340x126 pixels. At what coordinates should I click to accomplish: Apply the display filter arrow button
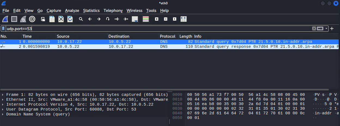click(x=320, y=29)
